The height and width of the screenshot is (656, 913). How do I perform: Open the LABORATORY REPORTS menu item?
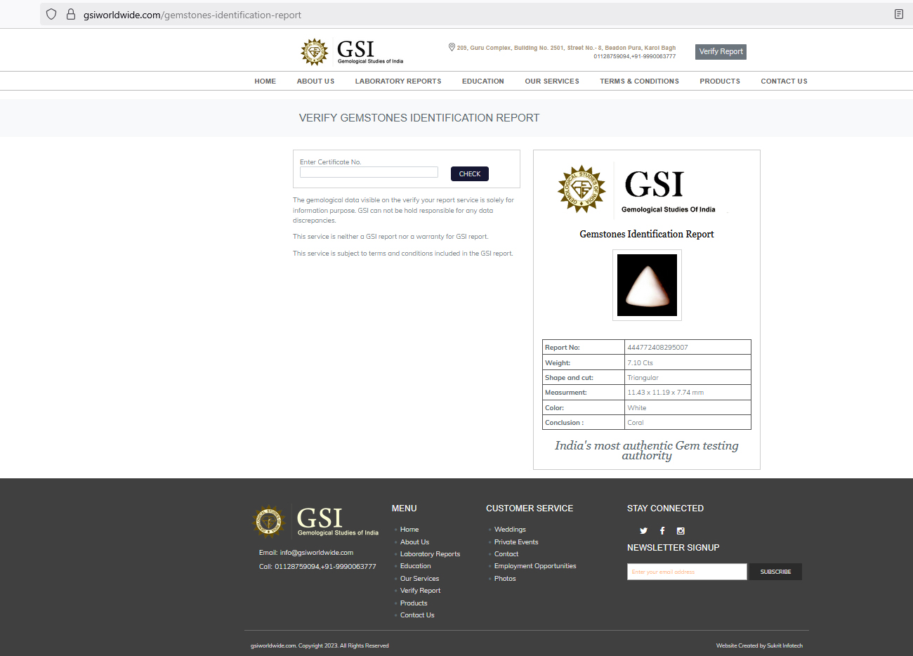[398, 81]
